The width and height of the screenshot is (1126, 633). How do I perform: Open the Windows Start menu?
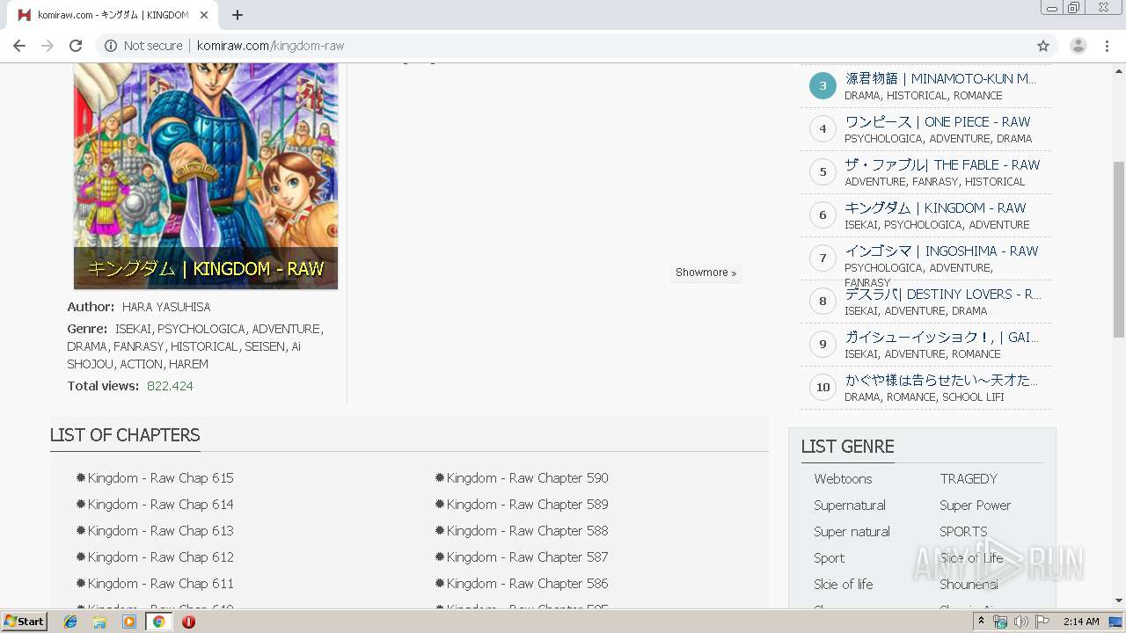[x=25, y=622]
